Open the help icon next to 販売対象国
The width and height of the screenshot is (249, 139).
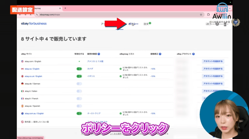99,54
